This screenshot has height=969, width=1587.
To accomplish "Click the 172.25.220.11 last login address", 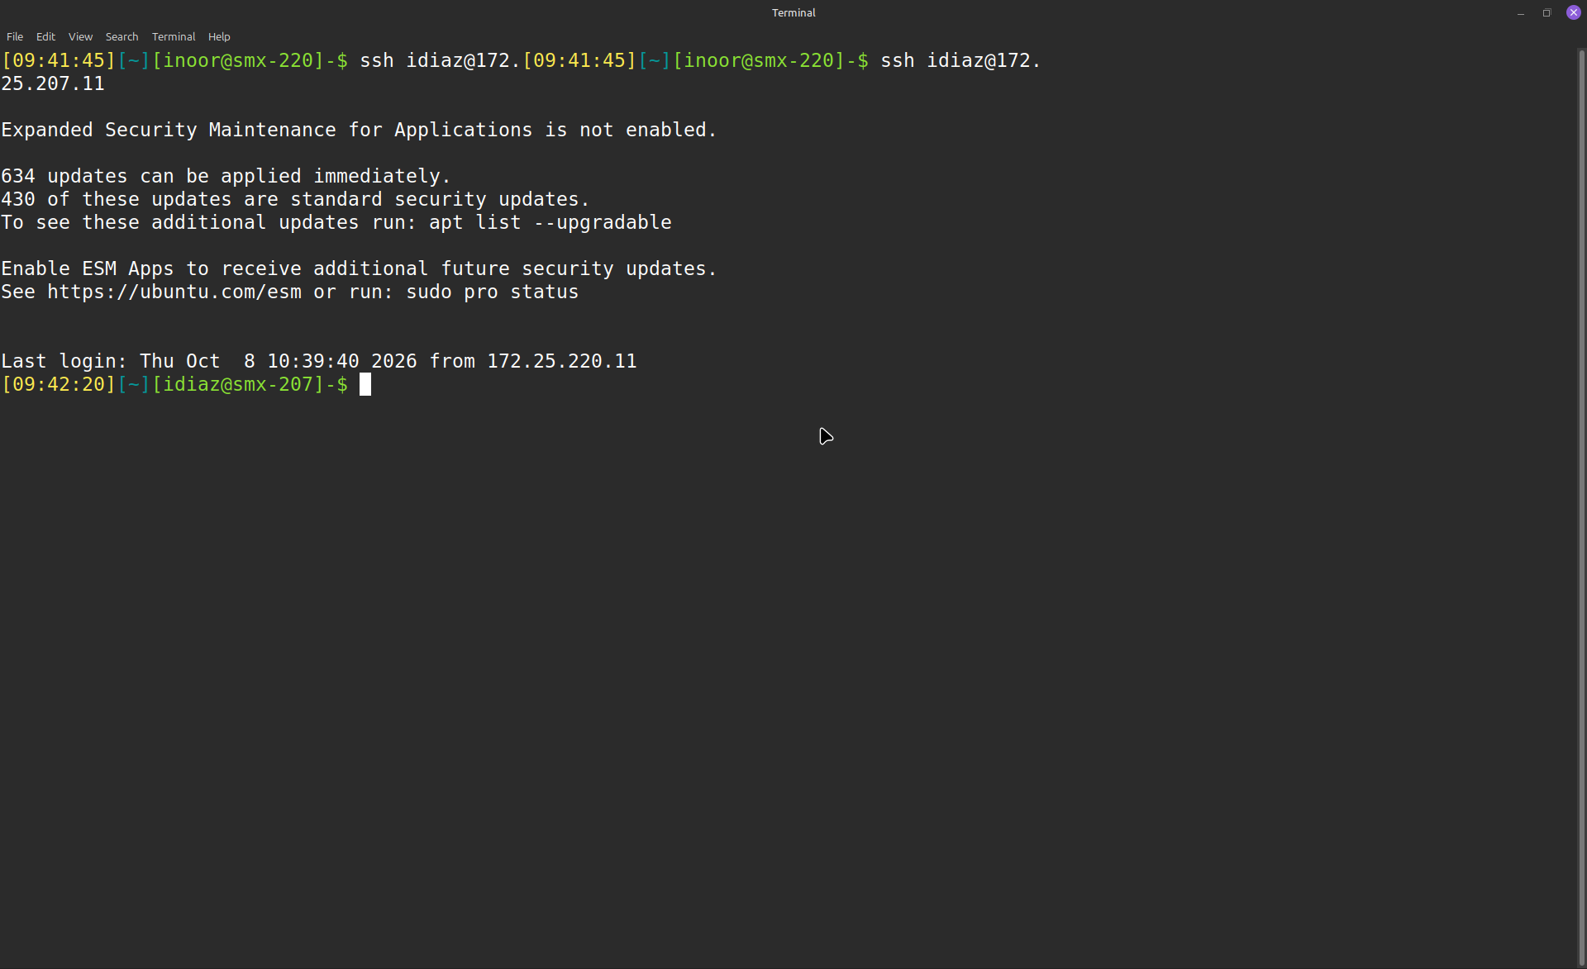I will pyautogui.click(x=562, y=361).
